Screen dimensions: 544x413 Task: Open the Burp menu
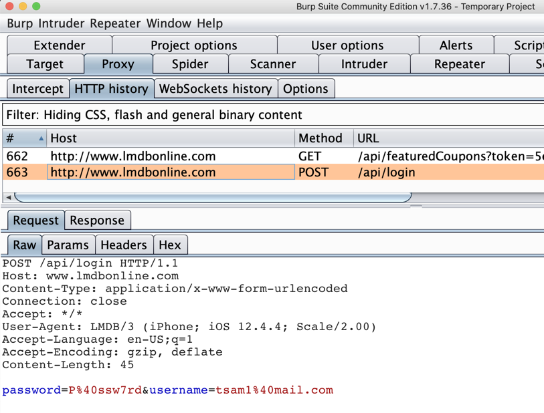click(20, 23)
